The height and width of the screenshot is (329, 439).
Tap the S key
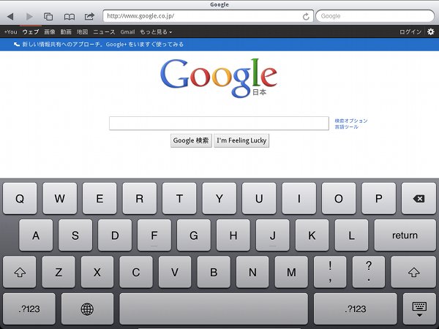(75, 235)
